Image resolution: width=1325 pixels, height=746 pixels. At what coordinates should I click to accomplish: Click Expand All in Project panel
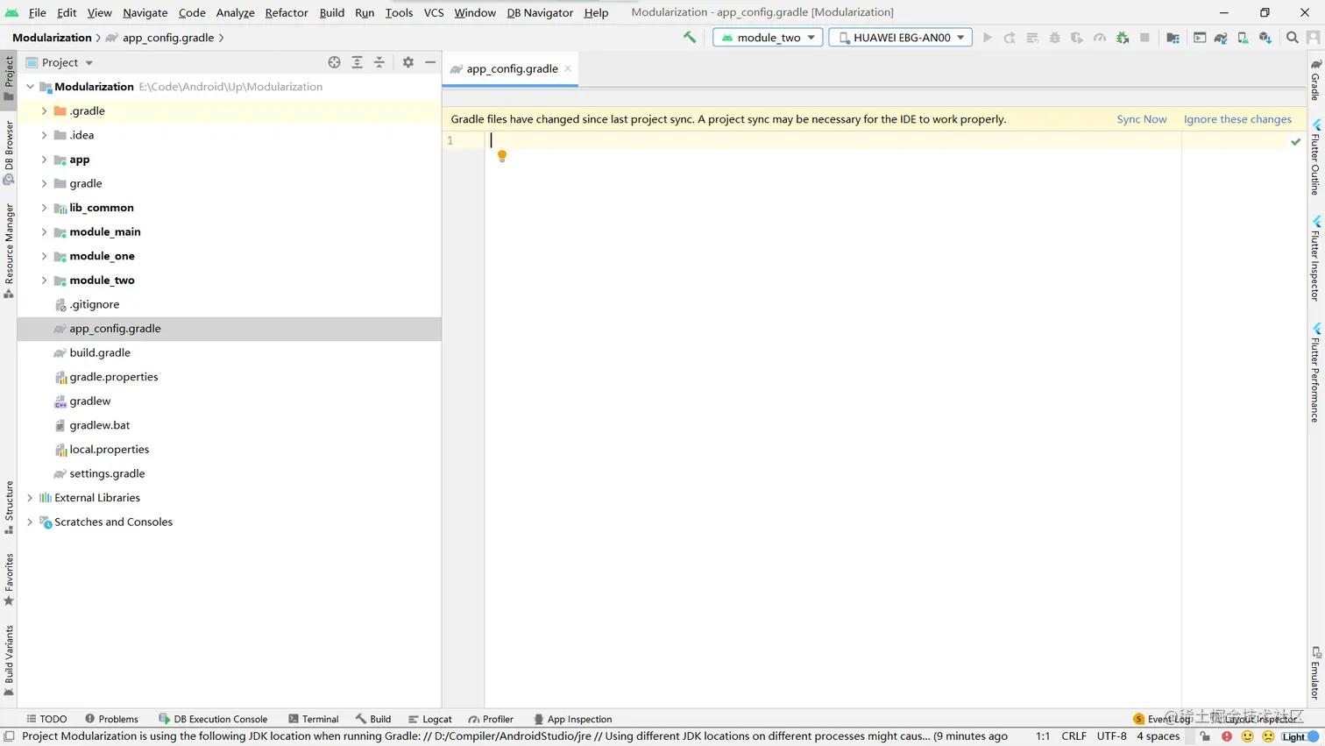coord(358,62)
